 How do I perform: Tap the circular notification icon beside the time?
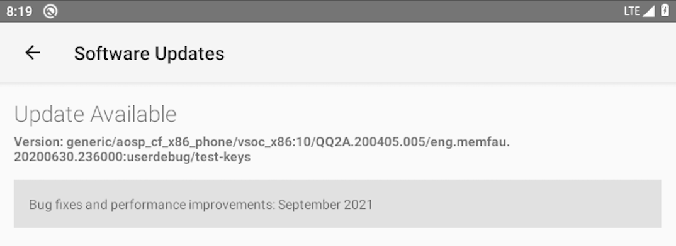pos(50,11)
